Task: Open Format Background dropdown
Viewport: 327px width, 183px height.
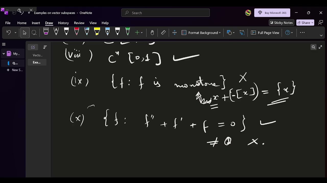Action: coord(201,33)
